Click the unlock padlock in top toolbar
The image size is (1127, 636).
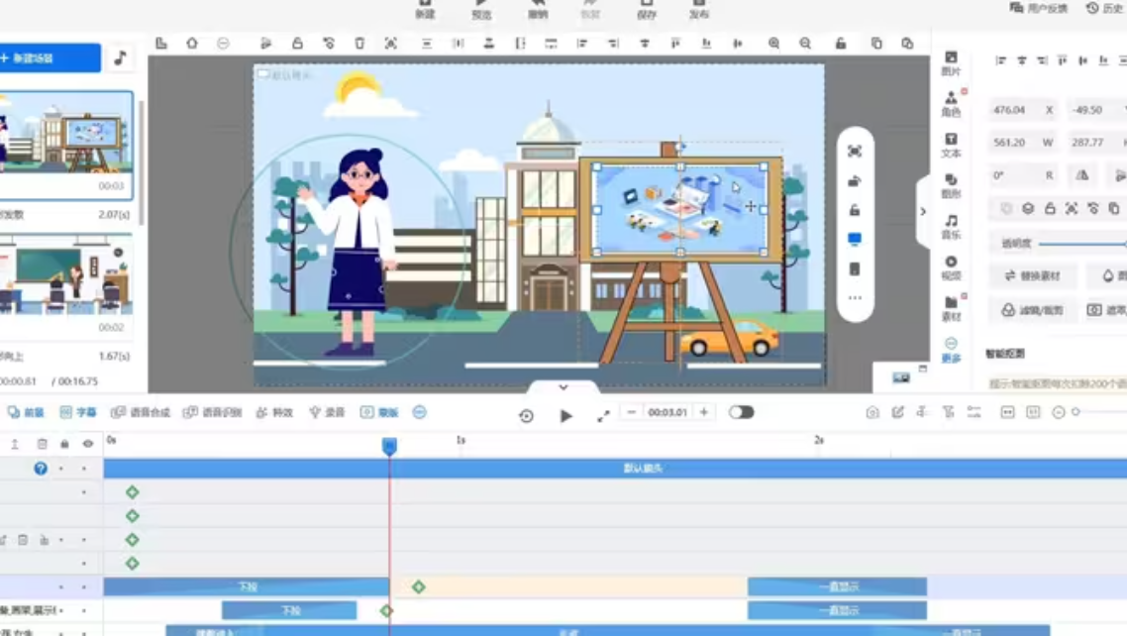tap(840, 44)
